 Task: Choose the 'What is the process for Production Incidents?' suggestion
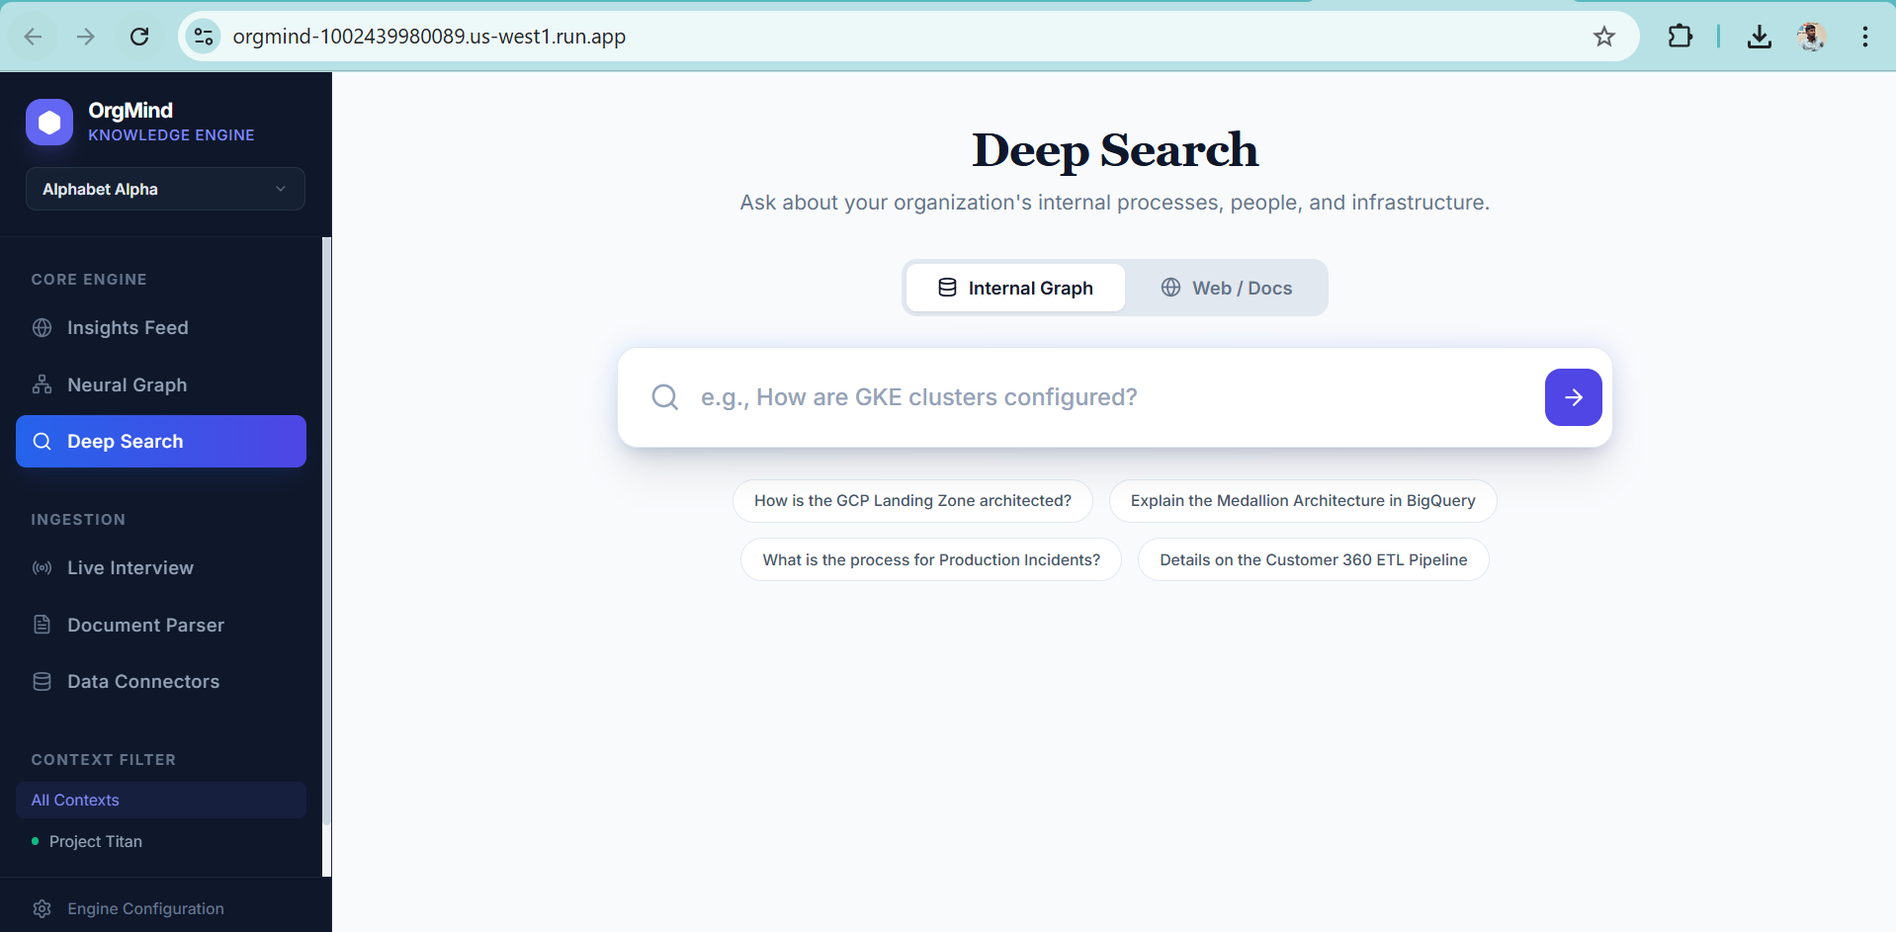point(931,559)
